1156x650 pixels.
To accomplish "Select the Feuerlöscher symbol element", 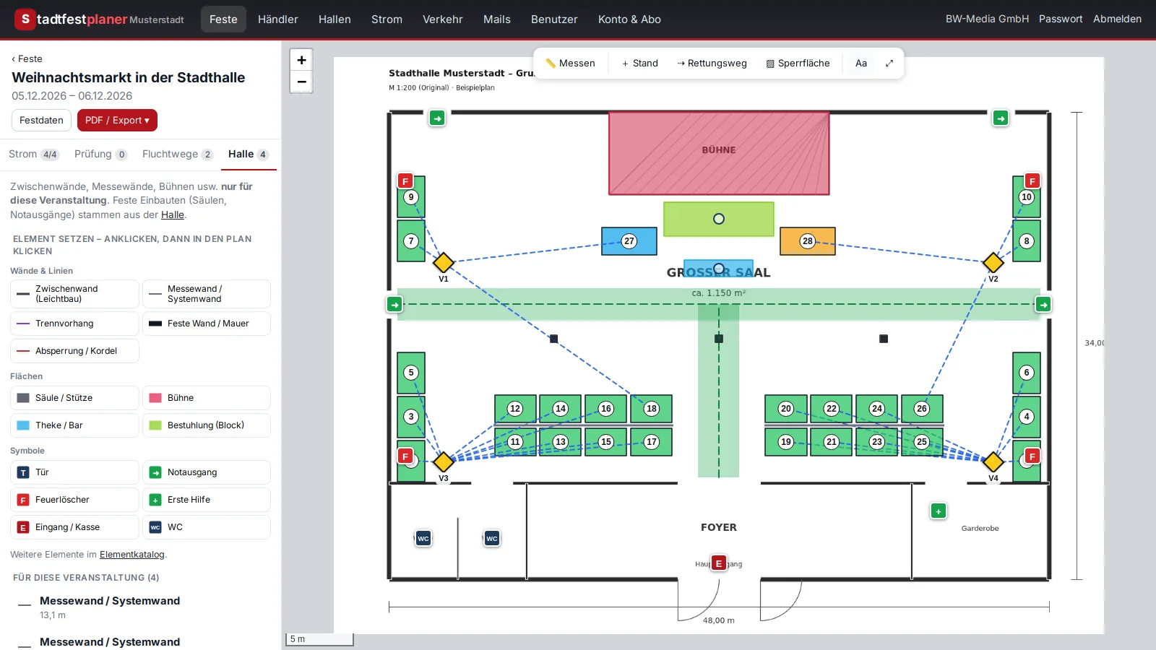I will pyautogui.click(x=74, y=500).
